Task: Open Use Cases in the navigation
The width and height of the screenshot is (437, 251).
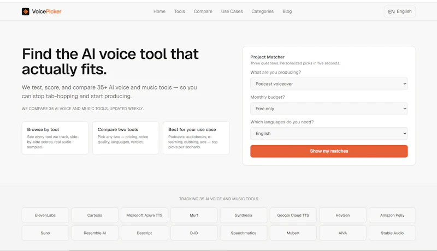Action: (232, 11)
